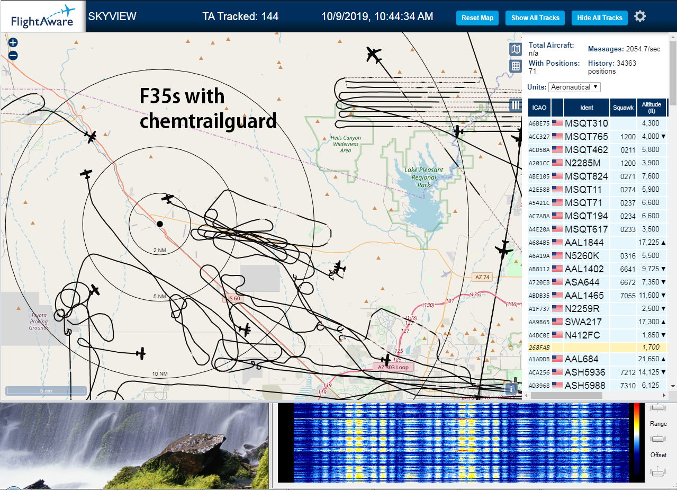Viewport: 677px width, 490px height.
Task: Sort table by Ident column header
Action: (x=587, y=108)
